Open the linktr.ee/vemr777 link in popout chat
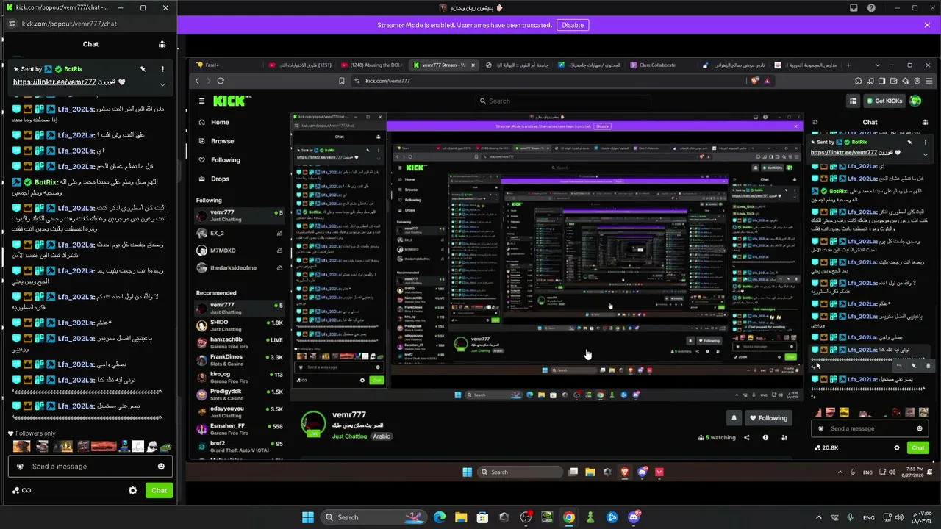The height and width of the screenshot is (529, 941). click(x=54, y=82)
